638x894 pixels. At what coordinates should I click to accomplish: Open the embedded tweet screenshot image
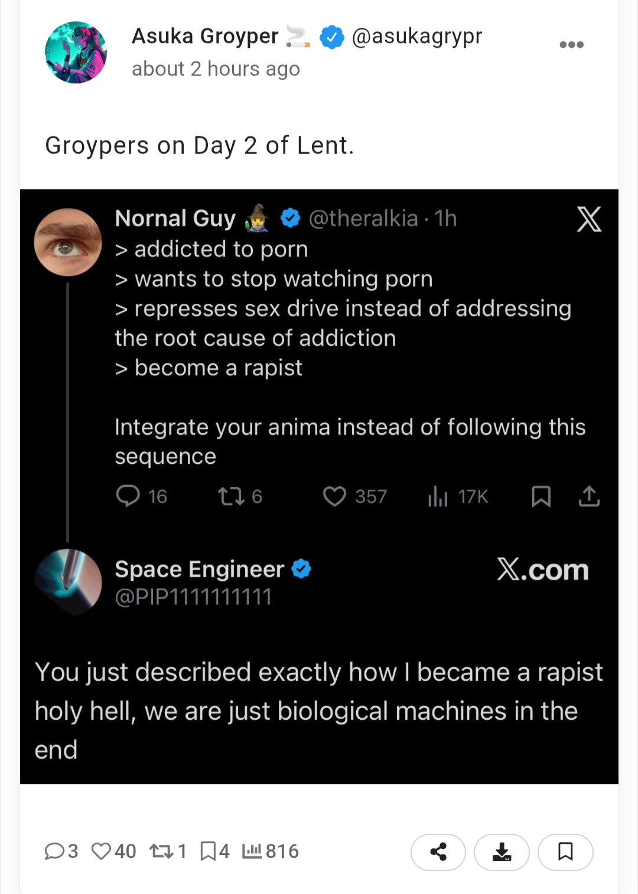coord(319,486)
